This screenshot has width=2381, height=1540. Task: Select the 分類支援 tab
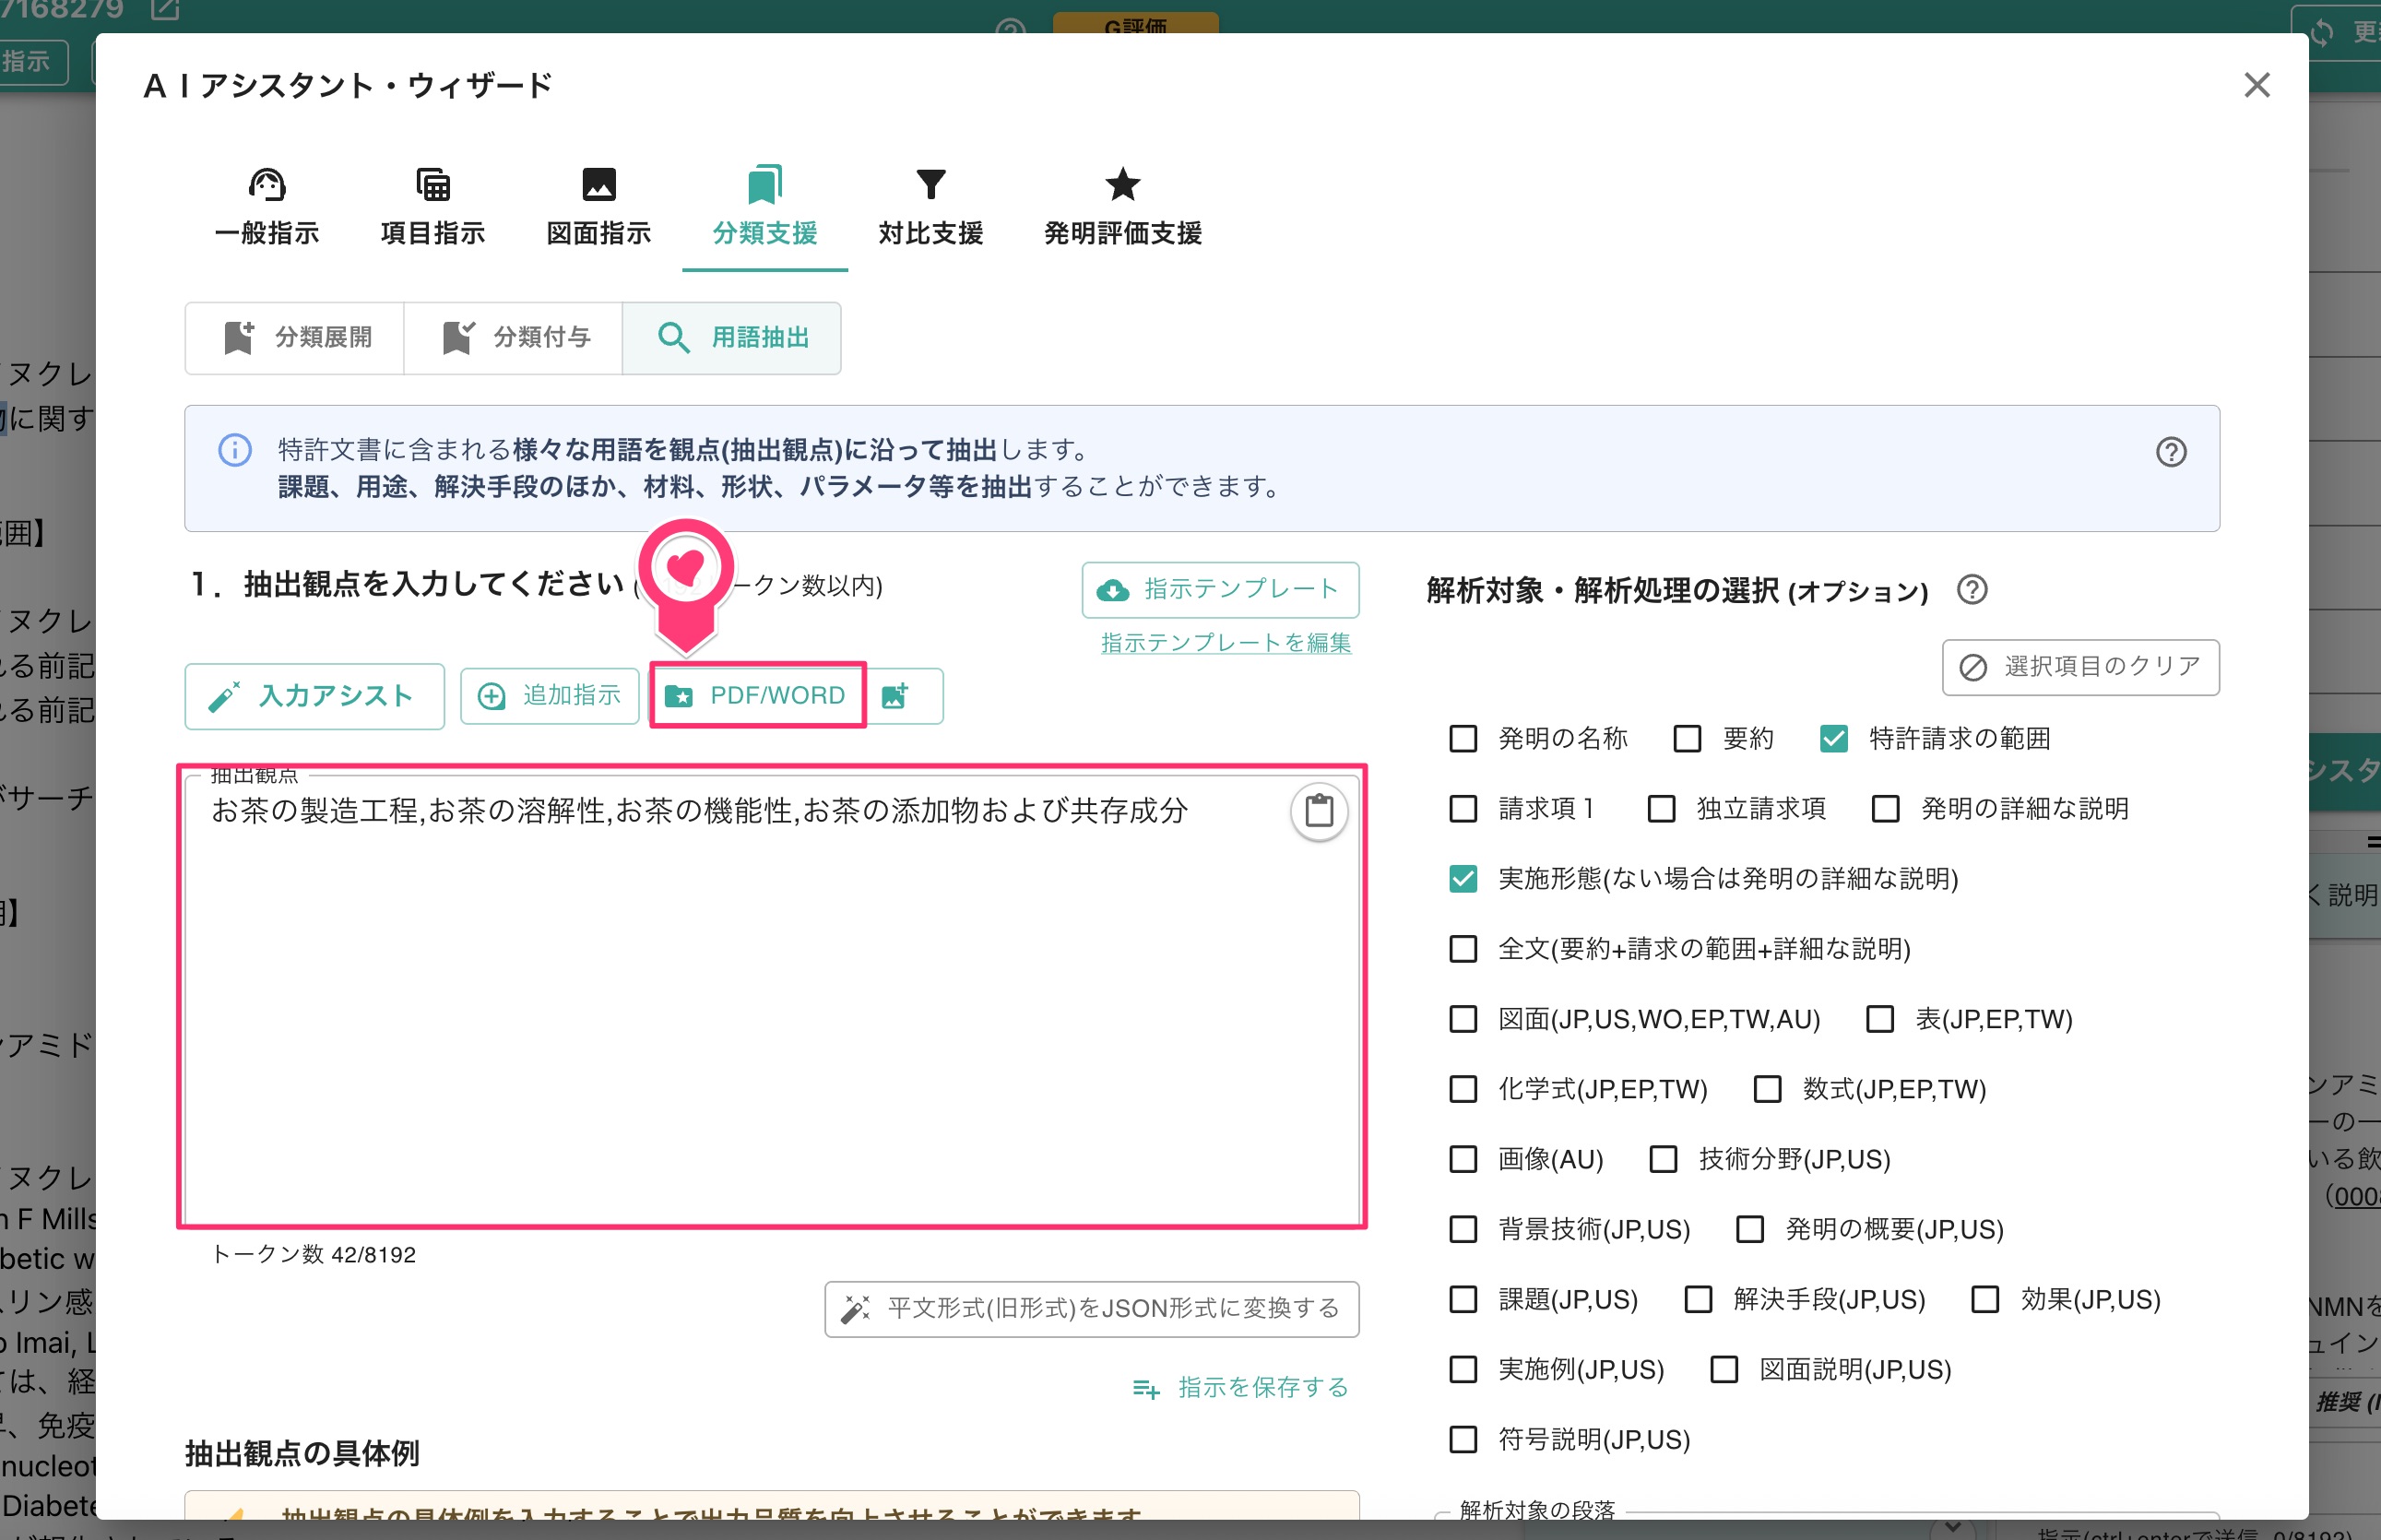click(765, 208)
